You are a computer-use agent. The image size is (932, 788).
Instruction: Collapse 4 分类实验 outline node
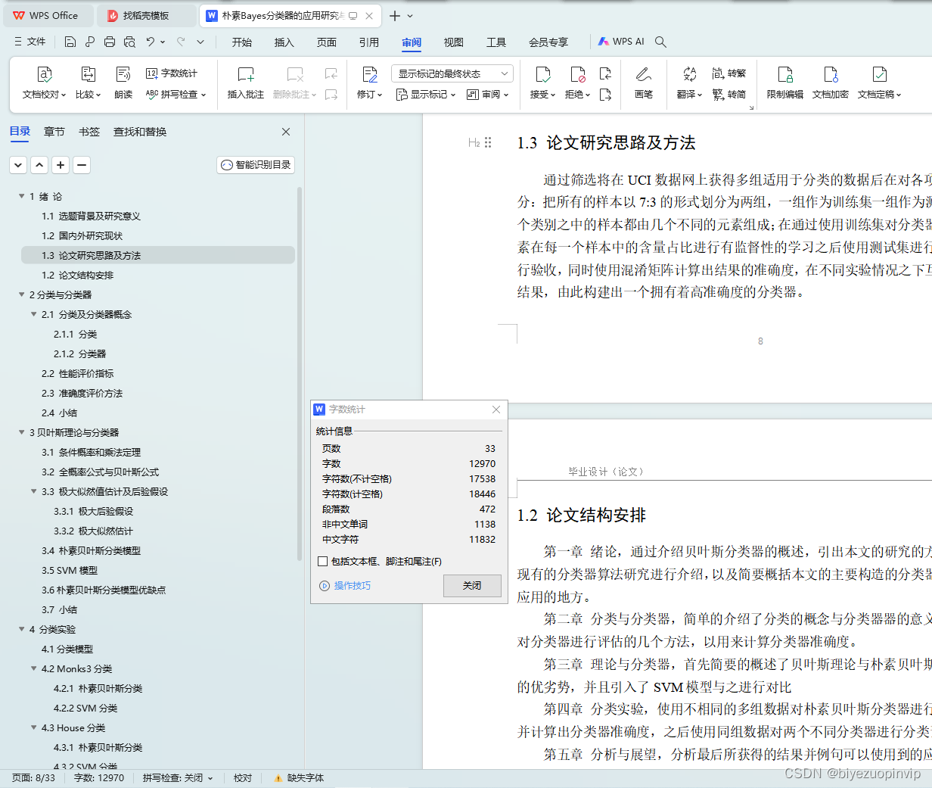tap(21, 629)
